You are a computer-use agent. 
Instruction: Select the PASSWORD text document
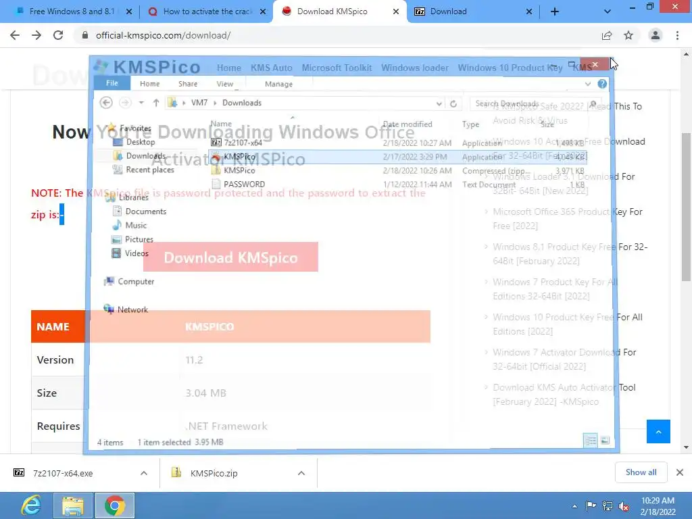tap(397, 184)
